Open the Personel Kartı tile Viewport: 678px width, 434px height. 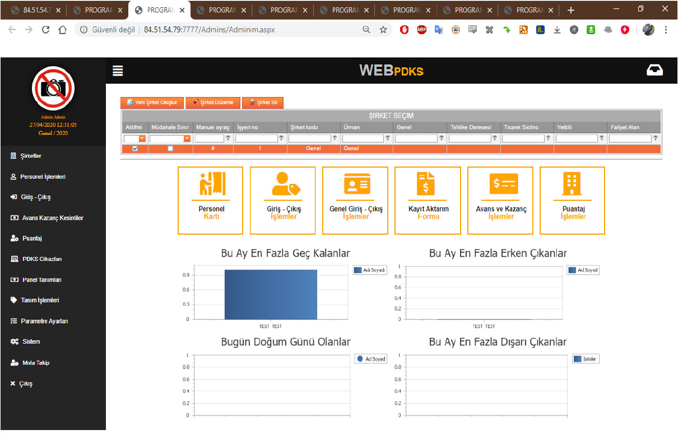[x=211, y=200]
